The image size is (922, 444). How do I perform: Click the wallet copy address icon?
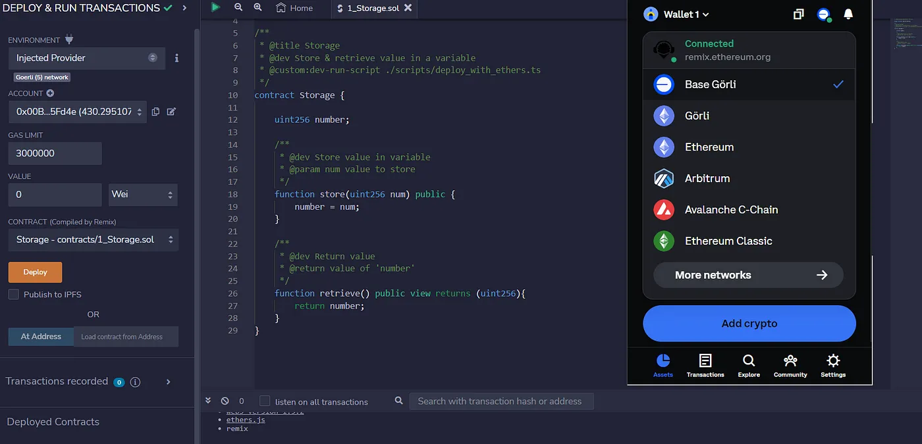pyautogui.click(x=799, y=14)
